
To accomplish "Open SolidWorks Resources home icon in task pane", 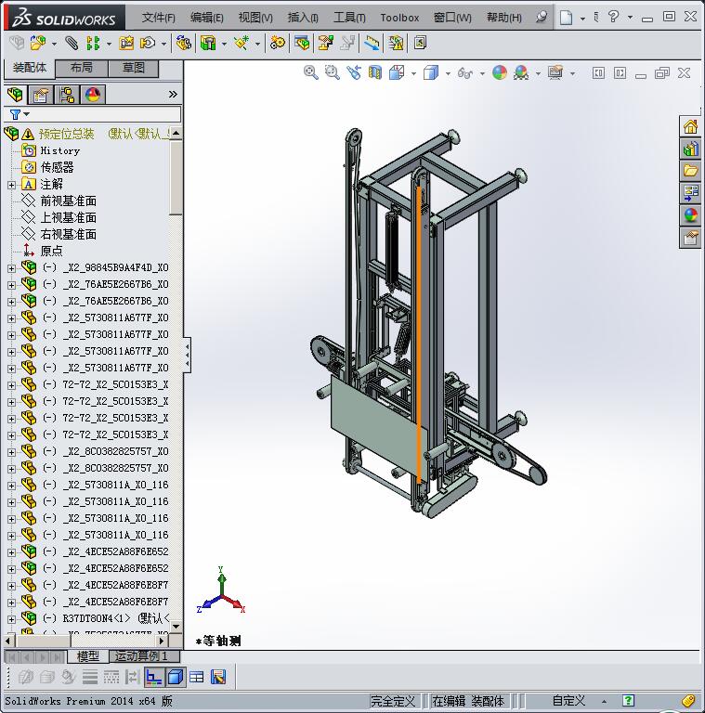I will tap(690, 127).
